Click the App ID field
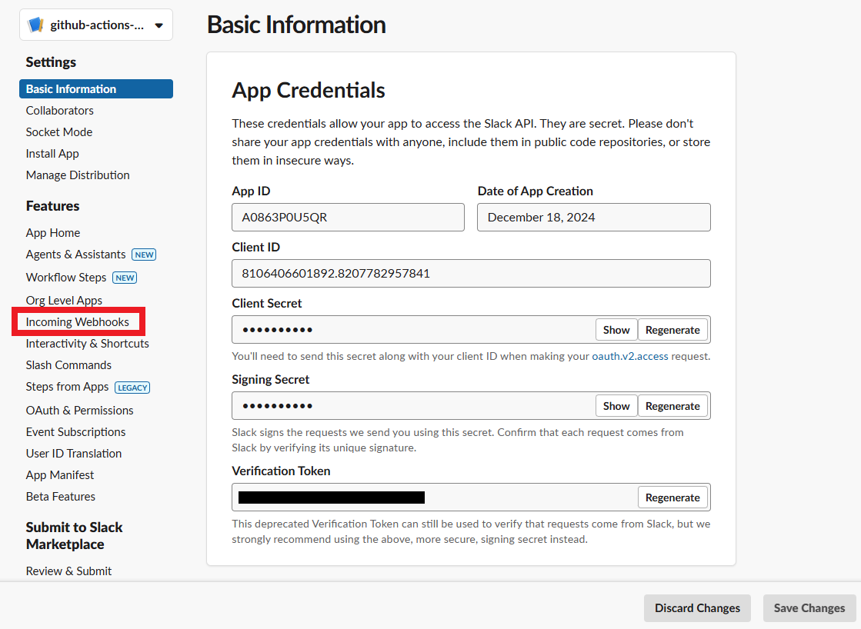 (348, 218)
